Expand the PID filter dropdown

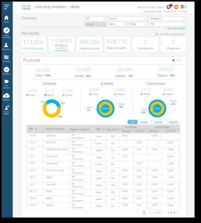click(x=168, y=24)
